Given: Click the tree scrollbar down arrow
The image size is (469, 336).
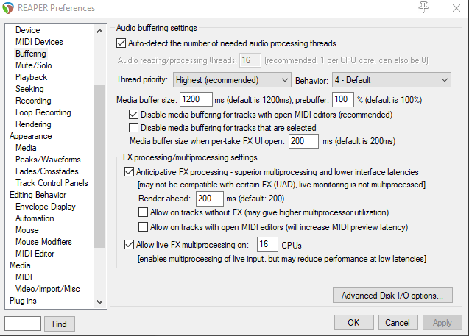Looking at the screenshot, I should [x=100, y=302].
